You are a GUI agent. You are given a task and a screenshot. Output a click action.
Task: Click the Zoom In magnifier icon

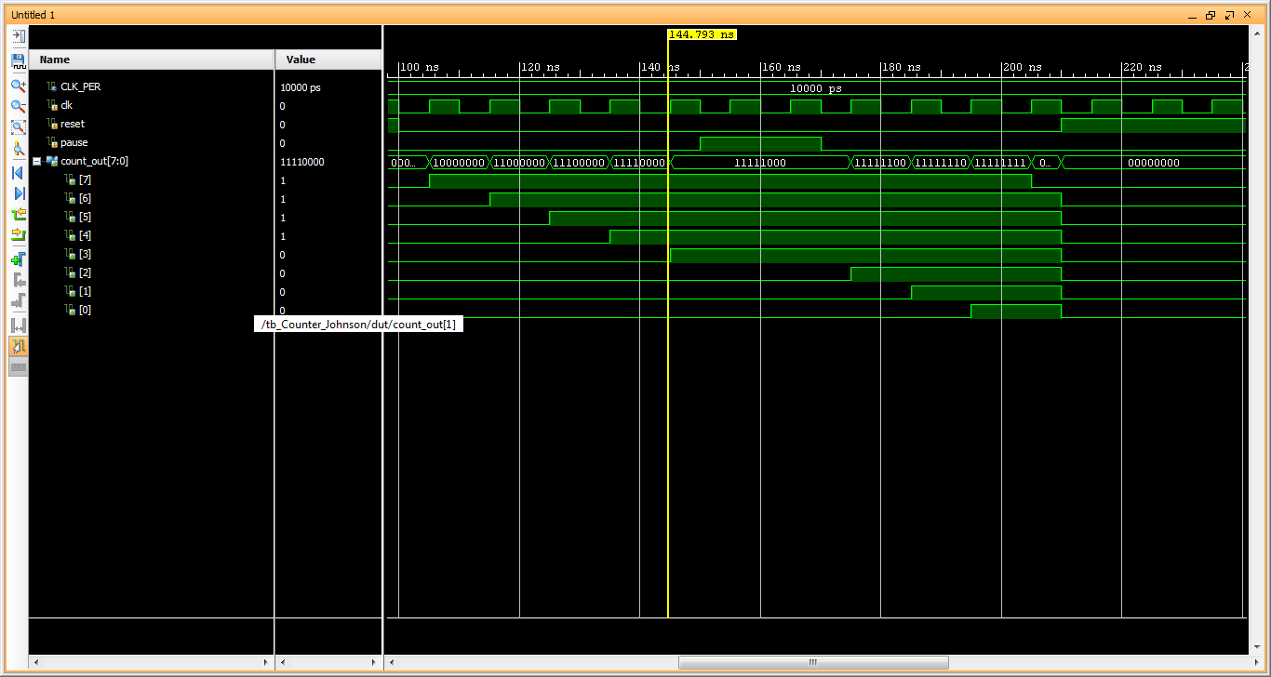tap(18, 85)
